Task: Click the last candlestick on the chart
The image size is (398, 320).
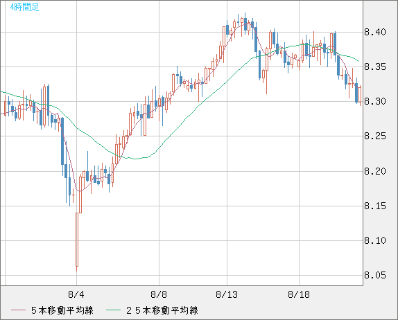Action: coord(360,96)
